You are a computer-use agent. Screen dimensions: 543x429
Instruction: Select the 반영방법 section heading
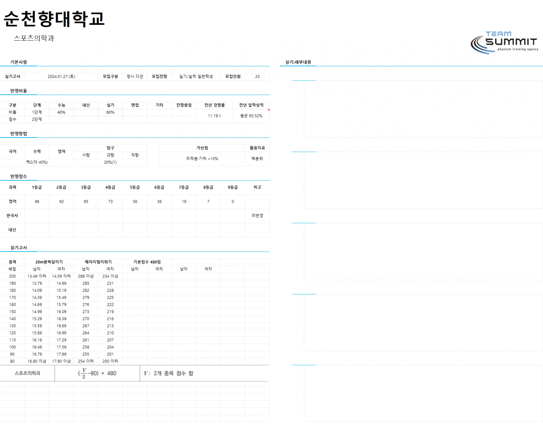(x=19, y=133)
